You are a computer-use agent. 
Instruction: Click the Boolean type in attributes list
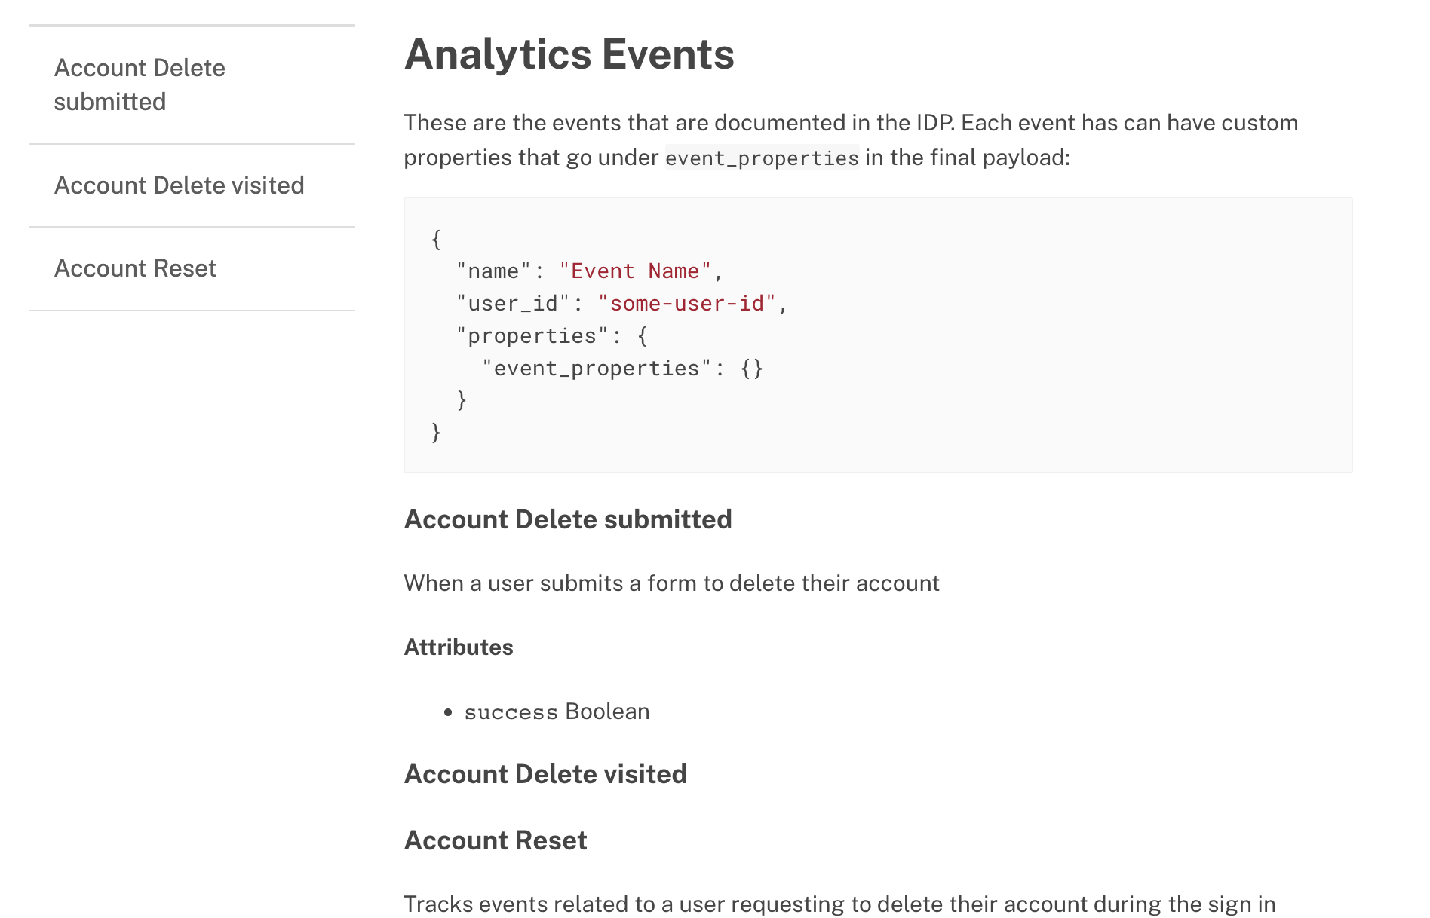[607, 711]
